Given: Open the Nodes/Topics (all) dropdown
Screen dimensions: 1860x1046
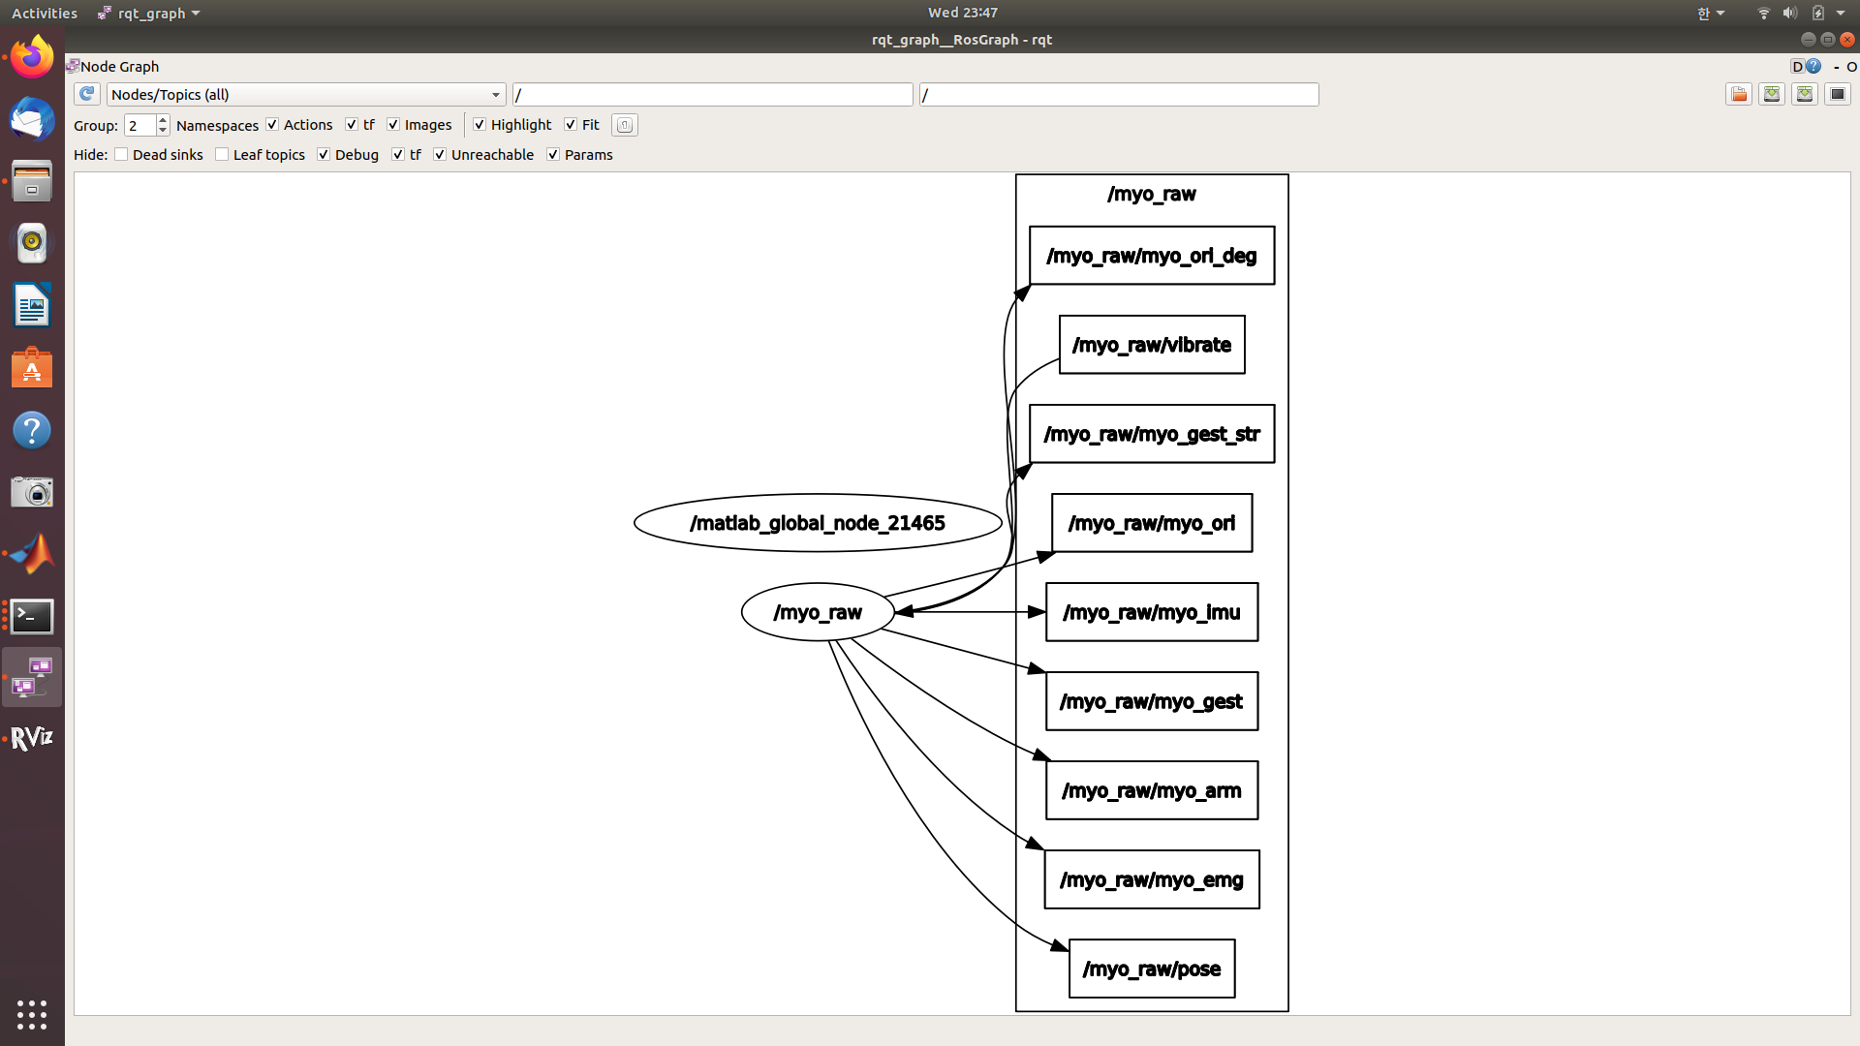Looking at the screenshot, I should (305, 94).
